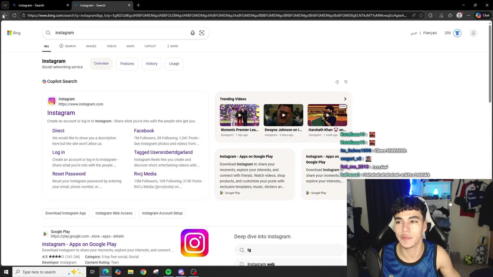Open the Direct sitelink
Image resolution: width=493 pixels, height=277 pixels.
coord(58,131)
